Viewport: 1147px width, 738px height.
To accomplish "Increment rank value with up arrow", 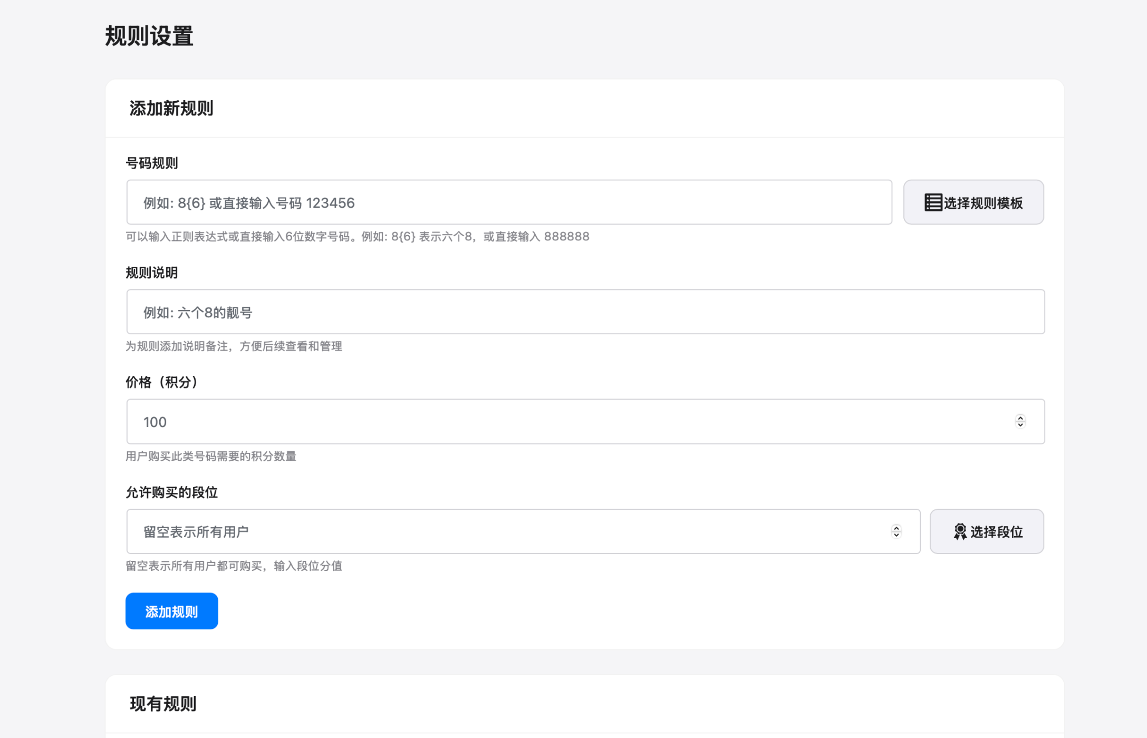I will point(896,528).
